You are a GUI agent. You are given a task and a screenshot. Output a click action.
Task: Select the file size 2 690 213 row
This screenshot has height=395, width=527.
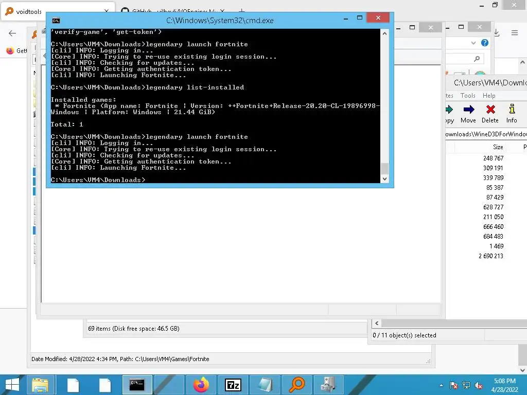[490, 256]
